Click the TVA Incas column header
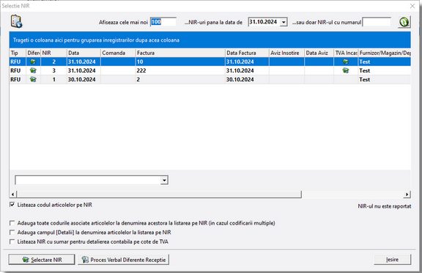The image size is (422, 273). coord(346,53)
